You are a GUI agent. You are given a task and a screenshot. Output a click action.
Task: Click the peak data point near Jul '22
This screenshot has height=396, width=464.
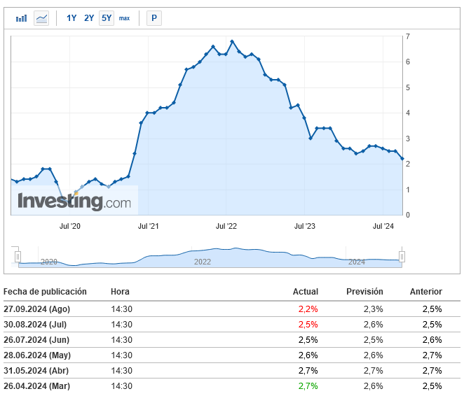pyautogui.click(x=232, y=42)
